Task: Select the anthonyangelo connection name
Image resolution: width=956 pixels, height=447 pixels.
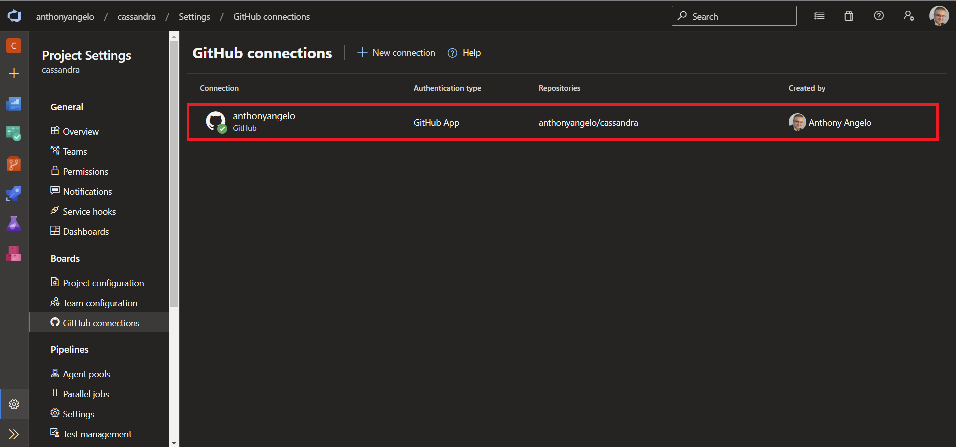Action: point(264,116)
